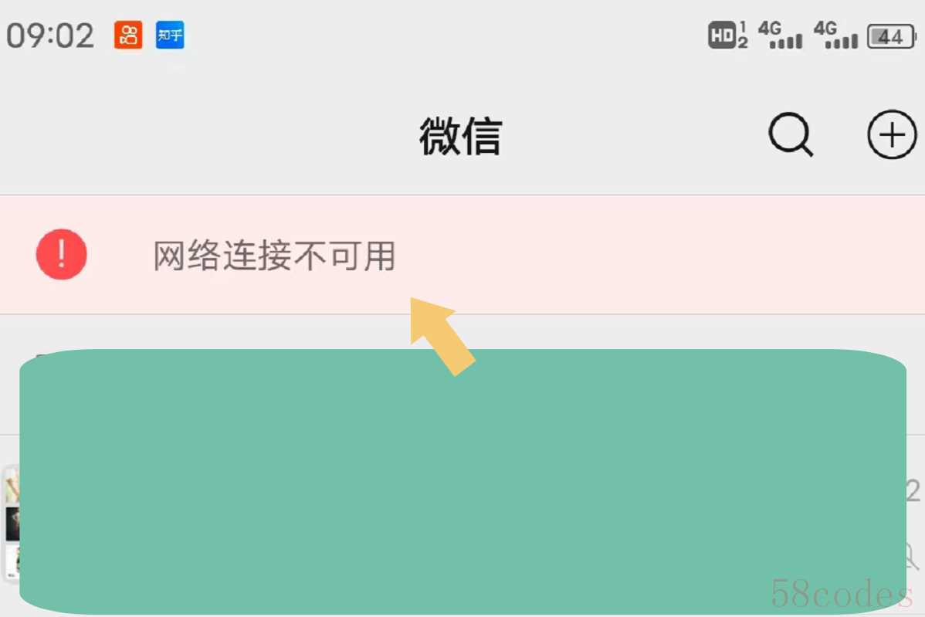Open the 网络连接不可用 notice text

point(274,256)
